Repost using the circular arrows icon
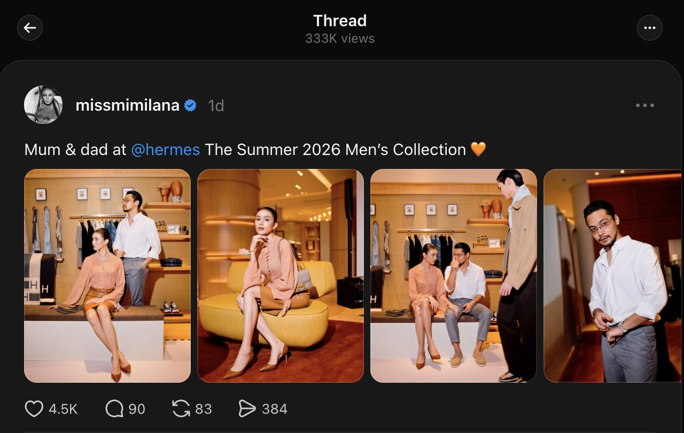 tap(181, 409)
